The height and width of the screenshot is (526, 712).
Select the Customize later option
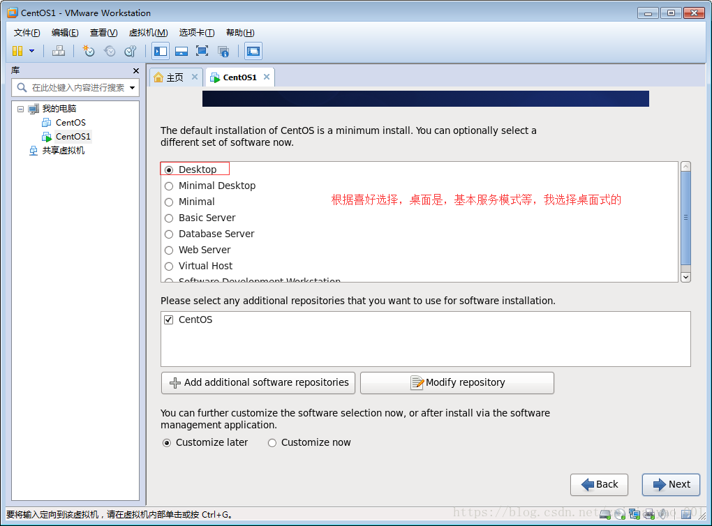coord(167,443)
